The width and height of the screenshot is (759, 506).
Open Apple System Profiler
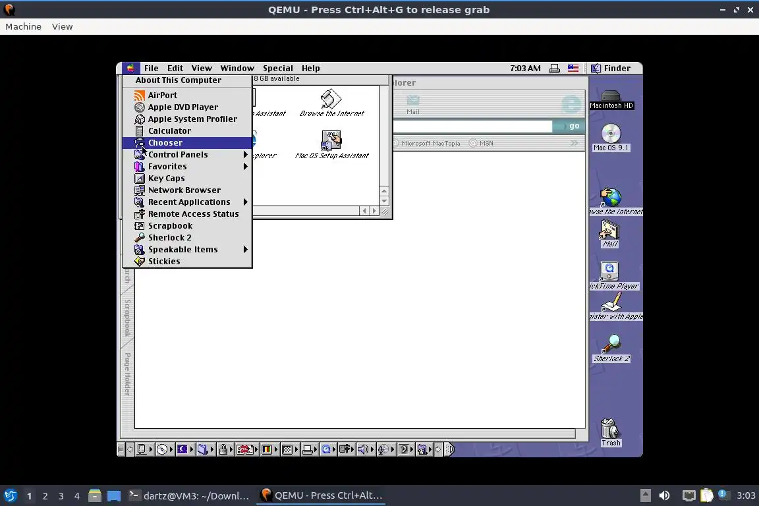click(x=187, y=119)
